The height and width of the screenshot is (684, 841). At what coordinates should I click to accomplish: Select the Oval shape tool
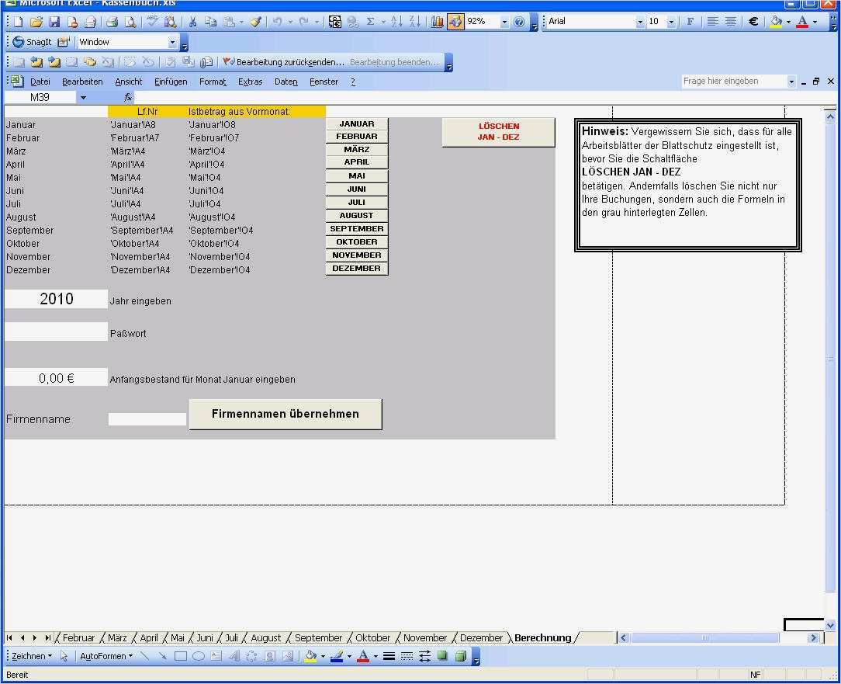[198, 656]
